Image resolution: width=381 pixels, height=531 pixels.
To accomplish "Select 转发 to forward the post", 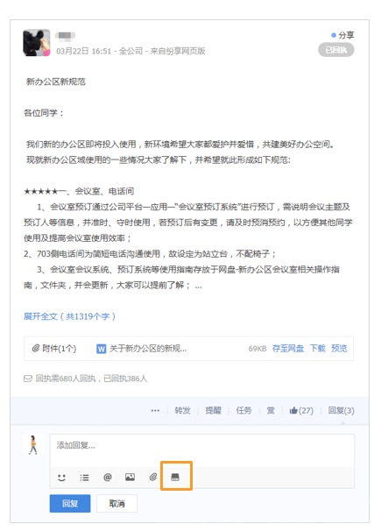I will pyautogui.click(x=182, y=410).
